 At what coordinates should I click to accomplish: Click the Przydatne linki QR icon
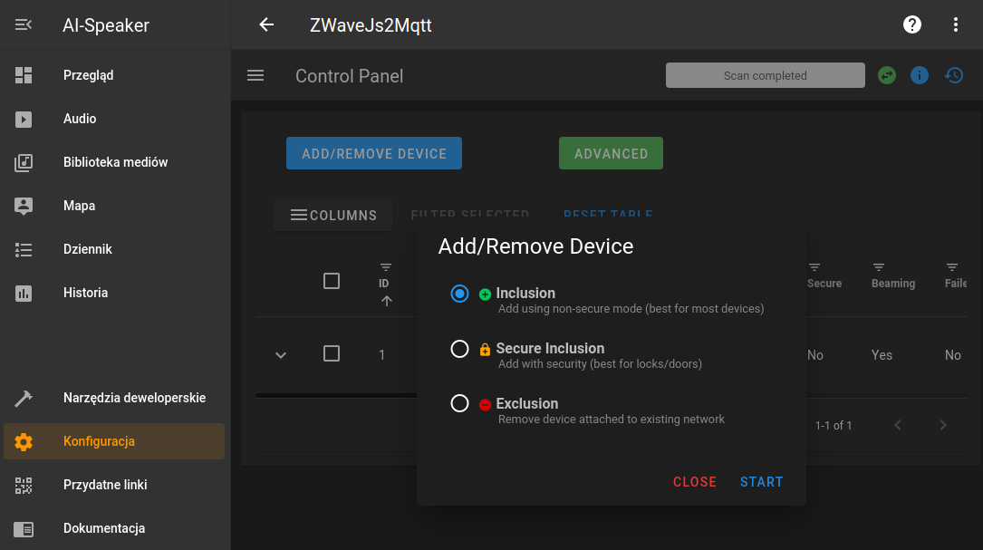24,485
